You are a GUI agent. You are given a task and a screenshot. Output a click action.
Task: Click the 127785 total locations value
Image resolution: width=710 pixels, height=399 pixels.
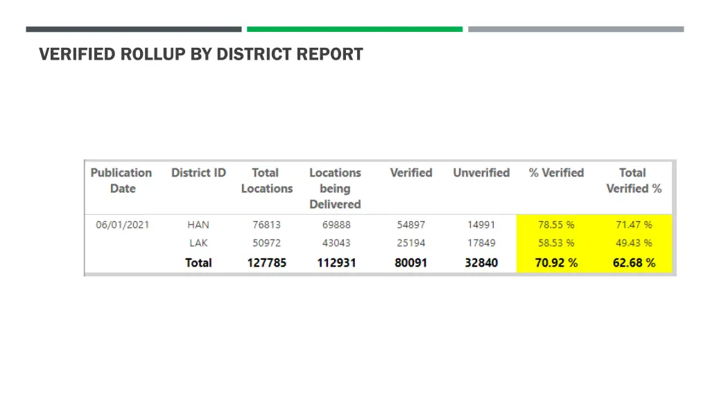coord(266,263)
